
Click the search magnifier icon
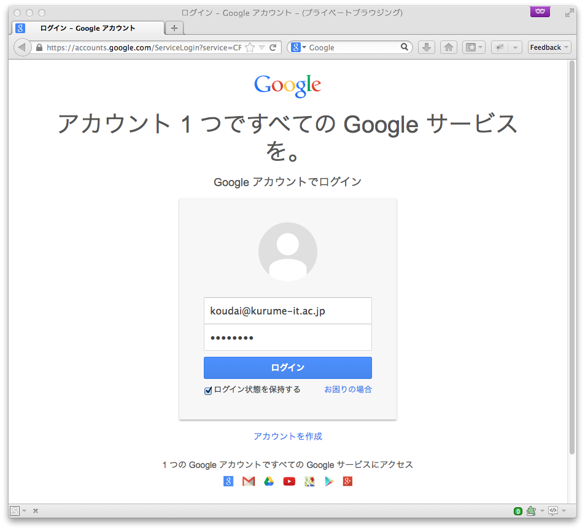(x=405, y=47)
